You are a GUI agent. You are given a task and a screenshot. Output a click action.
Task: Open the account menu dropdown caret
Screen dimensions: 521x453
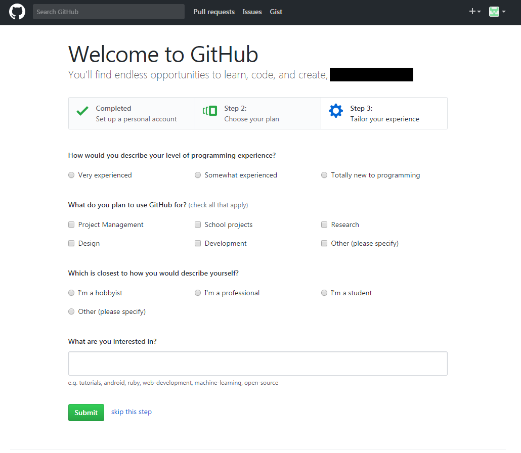click(503, 12)
